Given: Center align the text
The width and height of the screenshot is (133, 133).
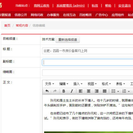Looking at the screenshot, I should 88,91.
